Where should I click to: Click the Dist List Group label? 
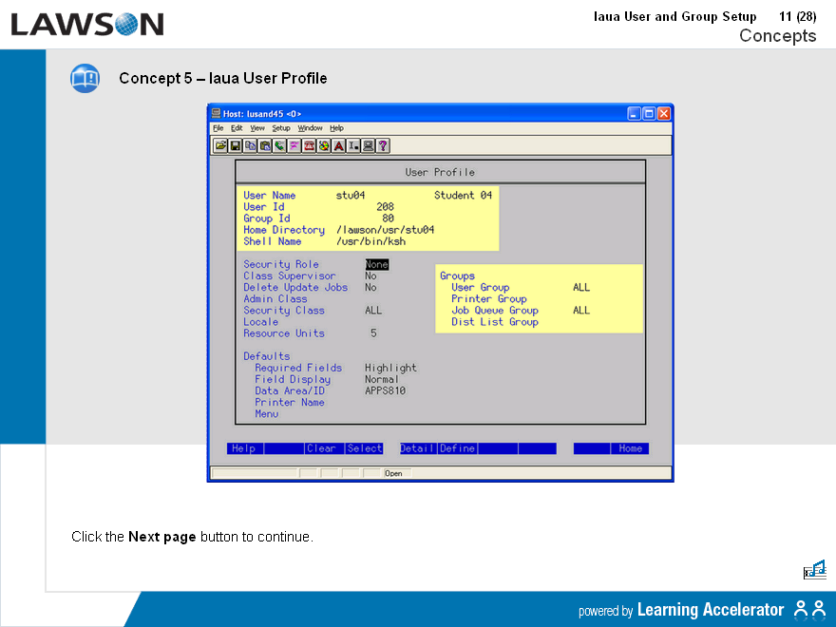point(495,322)
